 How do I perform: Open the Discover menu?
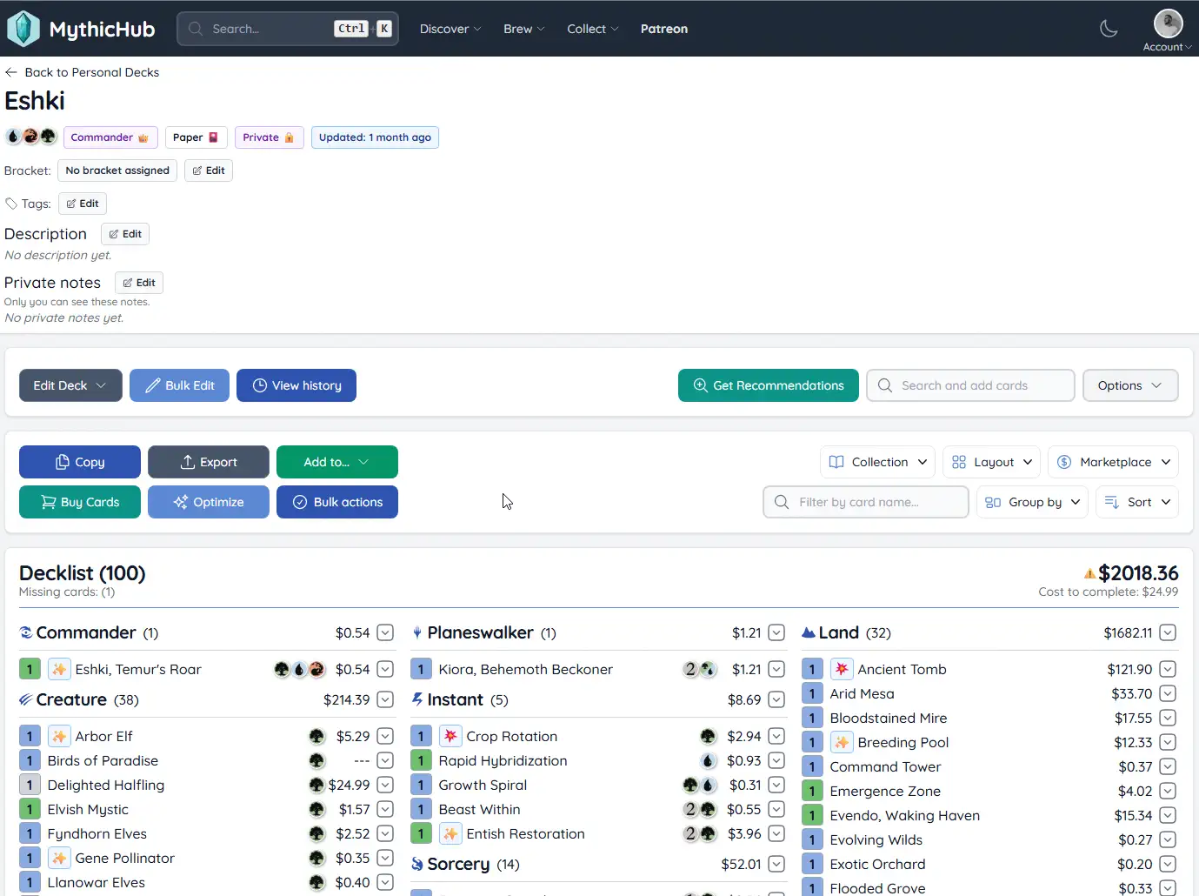450,29
